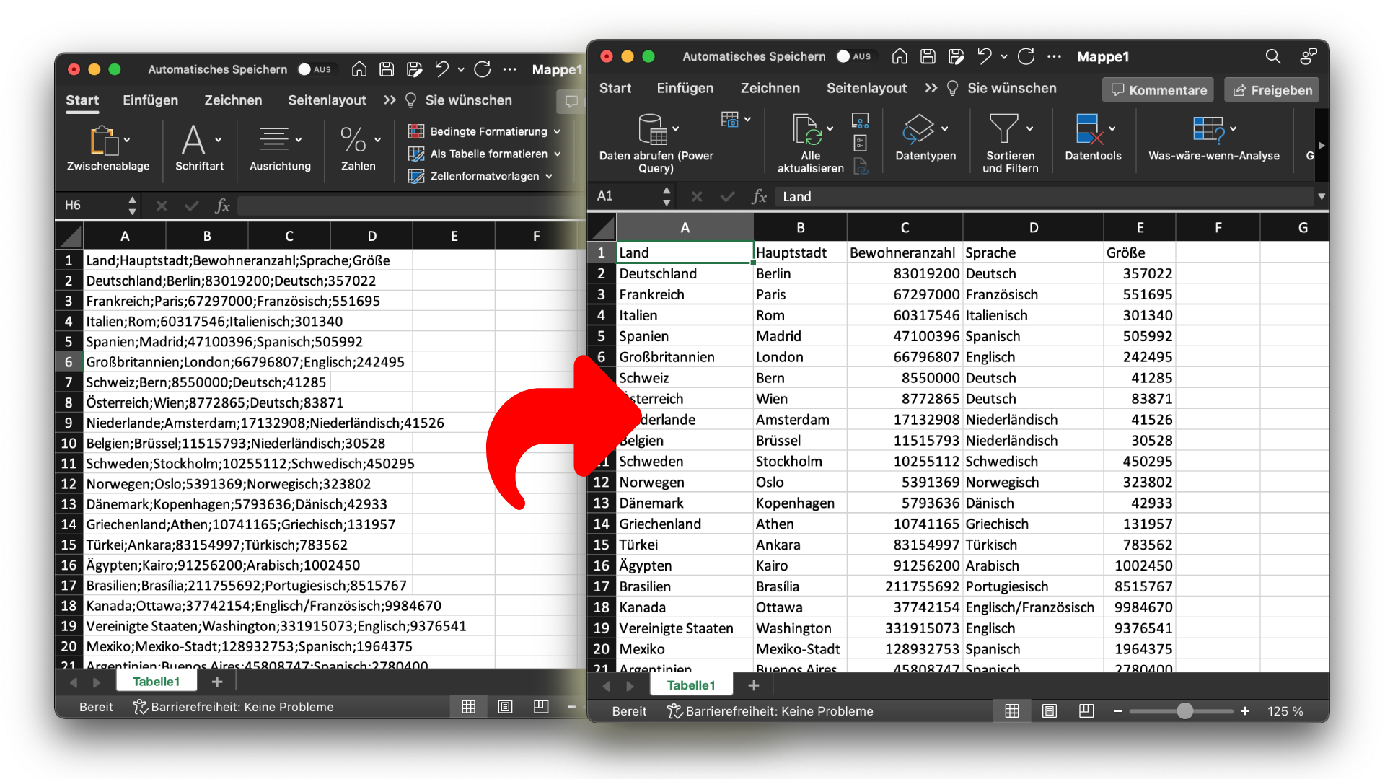Click the Ausrichtung alignment icon
Screen dimensions: 1385x779
274,139
